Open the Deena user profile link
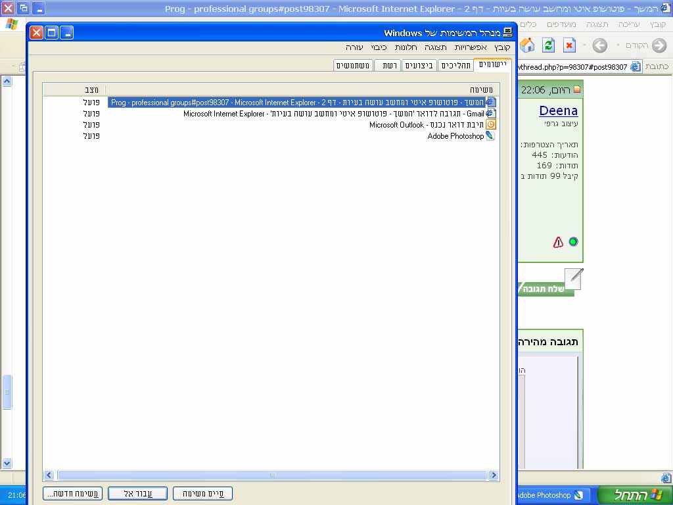The image size is (673, 505). tap(559, 110)
